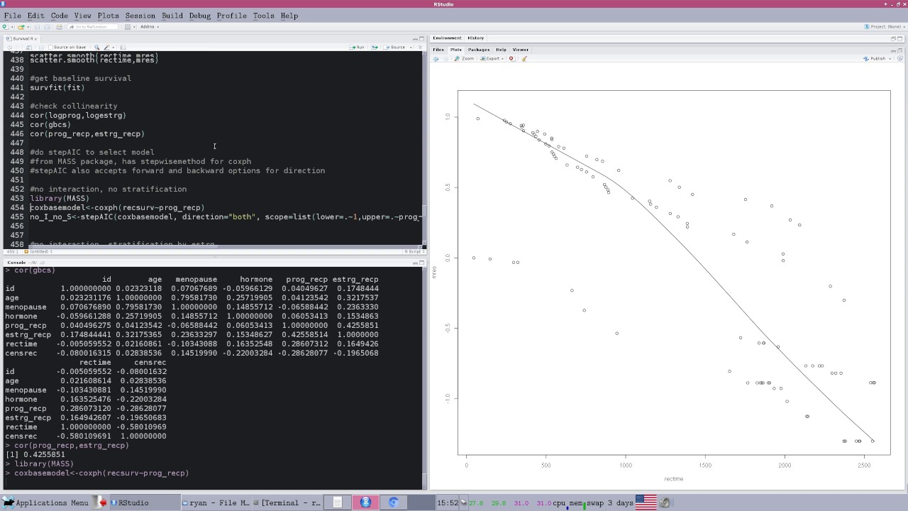Viewport: 908px width, 511px height.
Task: Click the Re-run previous code icon
Action: 375,48
